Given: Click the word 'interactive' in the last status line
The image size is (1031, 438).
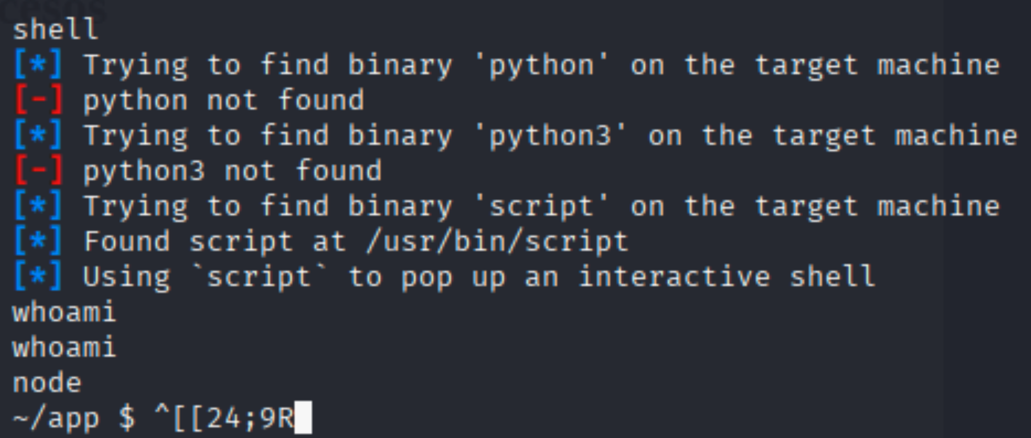Looking at the screenshot, I should 673,277.
